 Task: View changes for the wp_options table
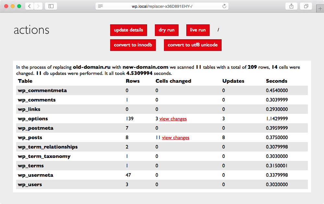[173, 119]
